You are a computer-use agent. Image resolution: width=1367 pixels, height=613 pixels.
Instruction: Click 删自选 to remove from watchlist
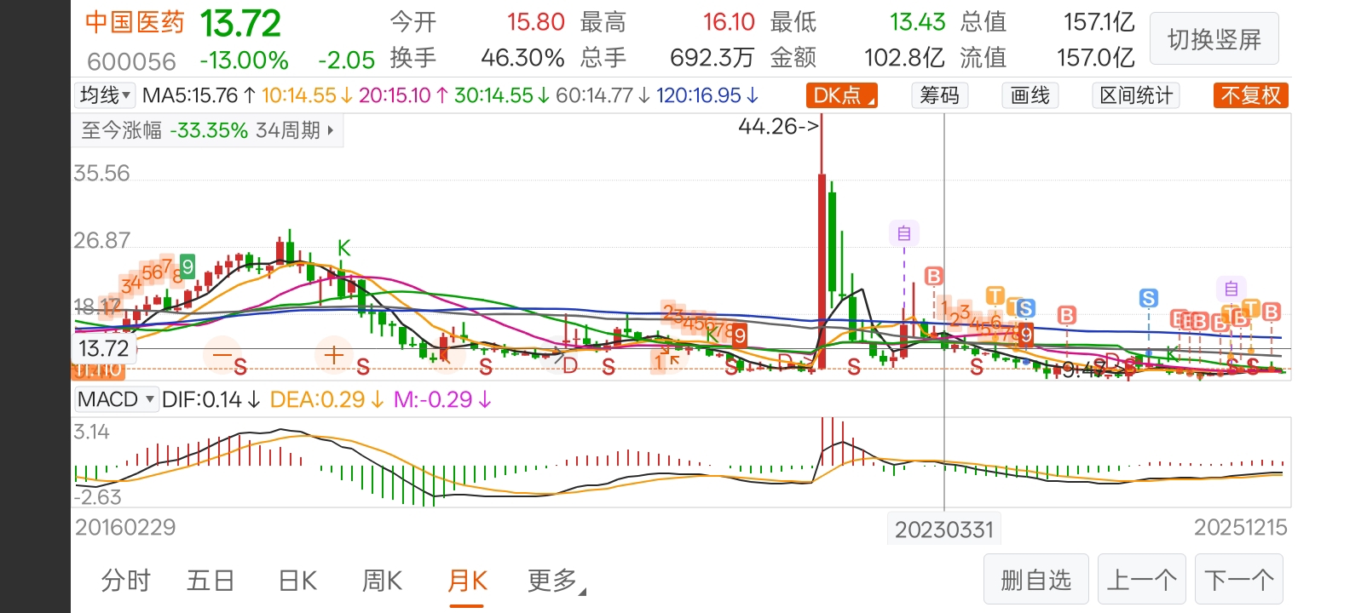pyautogui.click(x=1036, y=580)
